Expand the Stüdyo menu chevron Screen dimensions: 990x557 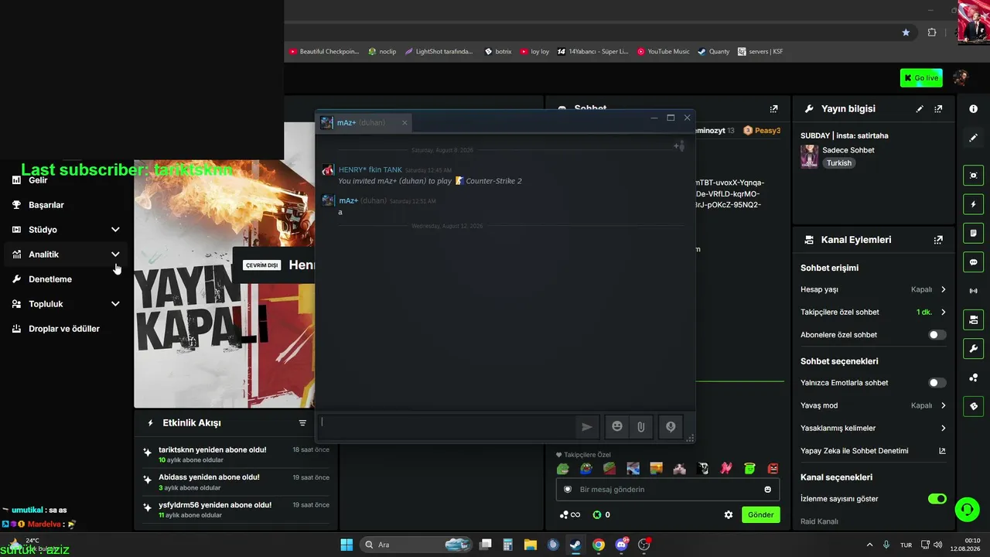click(115, 230)
